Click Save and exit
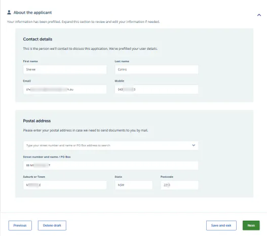 [x=221, y=225]
